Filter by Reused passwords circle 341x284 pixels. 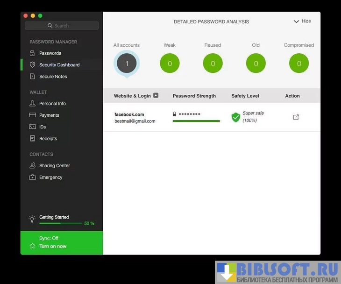(x=213, y=64)
